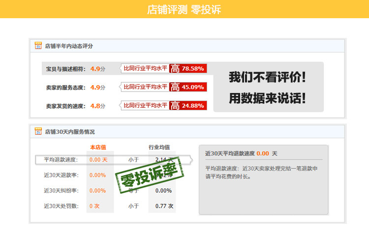The image size is (369, 248).
Task: Click the 平均退款速度 row
Action: coord(114,160)
